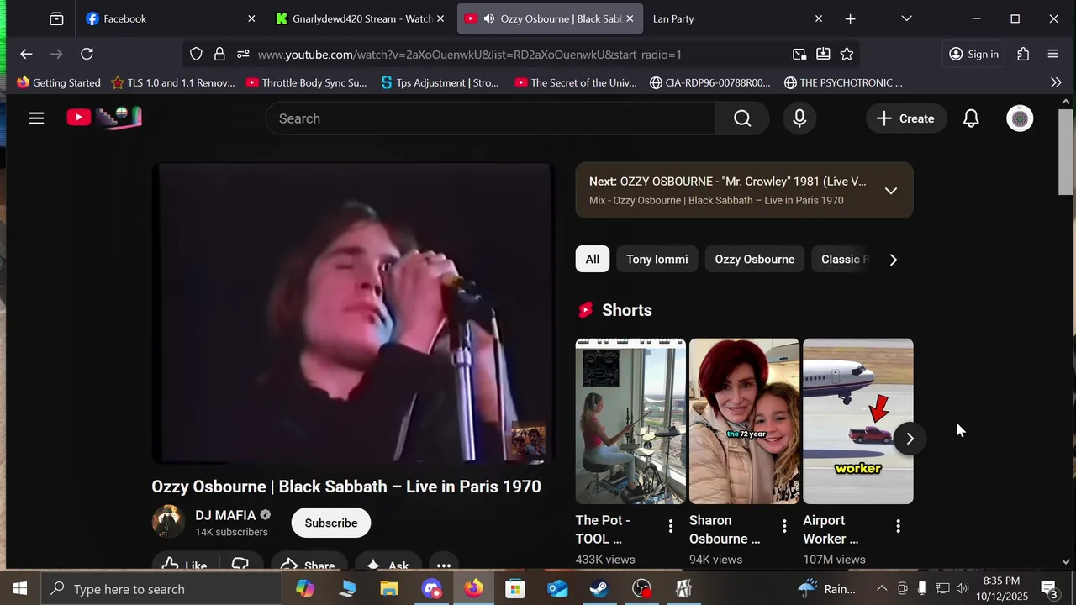Select the Ozzy Osbourne filter chip
This screenshot has height=605, width=1076.
pyautogui.click(x=755, y=259)
